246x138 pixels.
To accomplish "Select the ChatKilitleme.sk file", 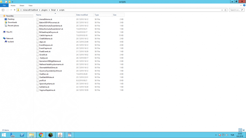I will 46,38.
